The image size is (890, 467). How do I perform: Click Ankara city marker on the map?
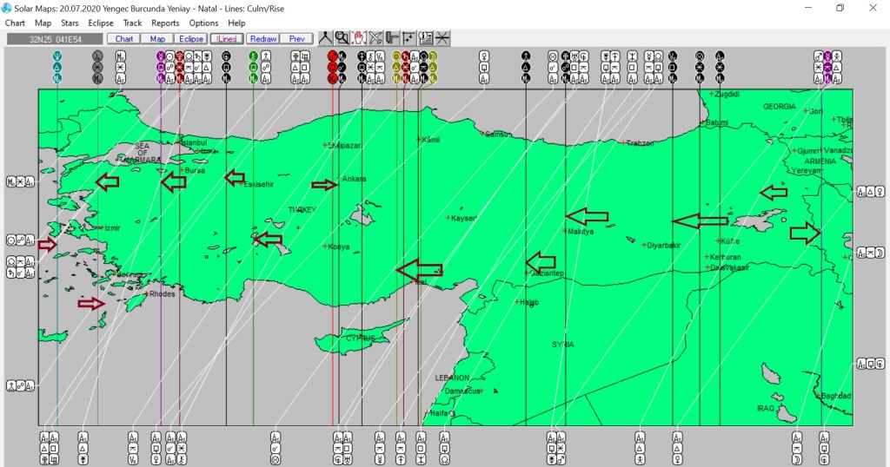coord(340,179)
